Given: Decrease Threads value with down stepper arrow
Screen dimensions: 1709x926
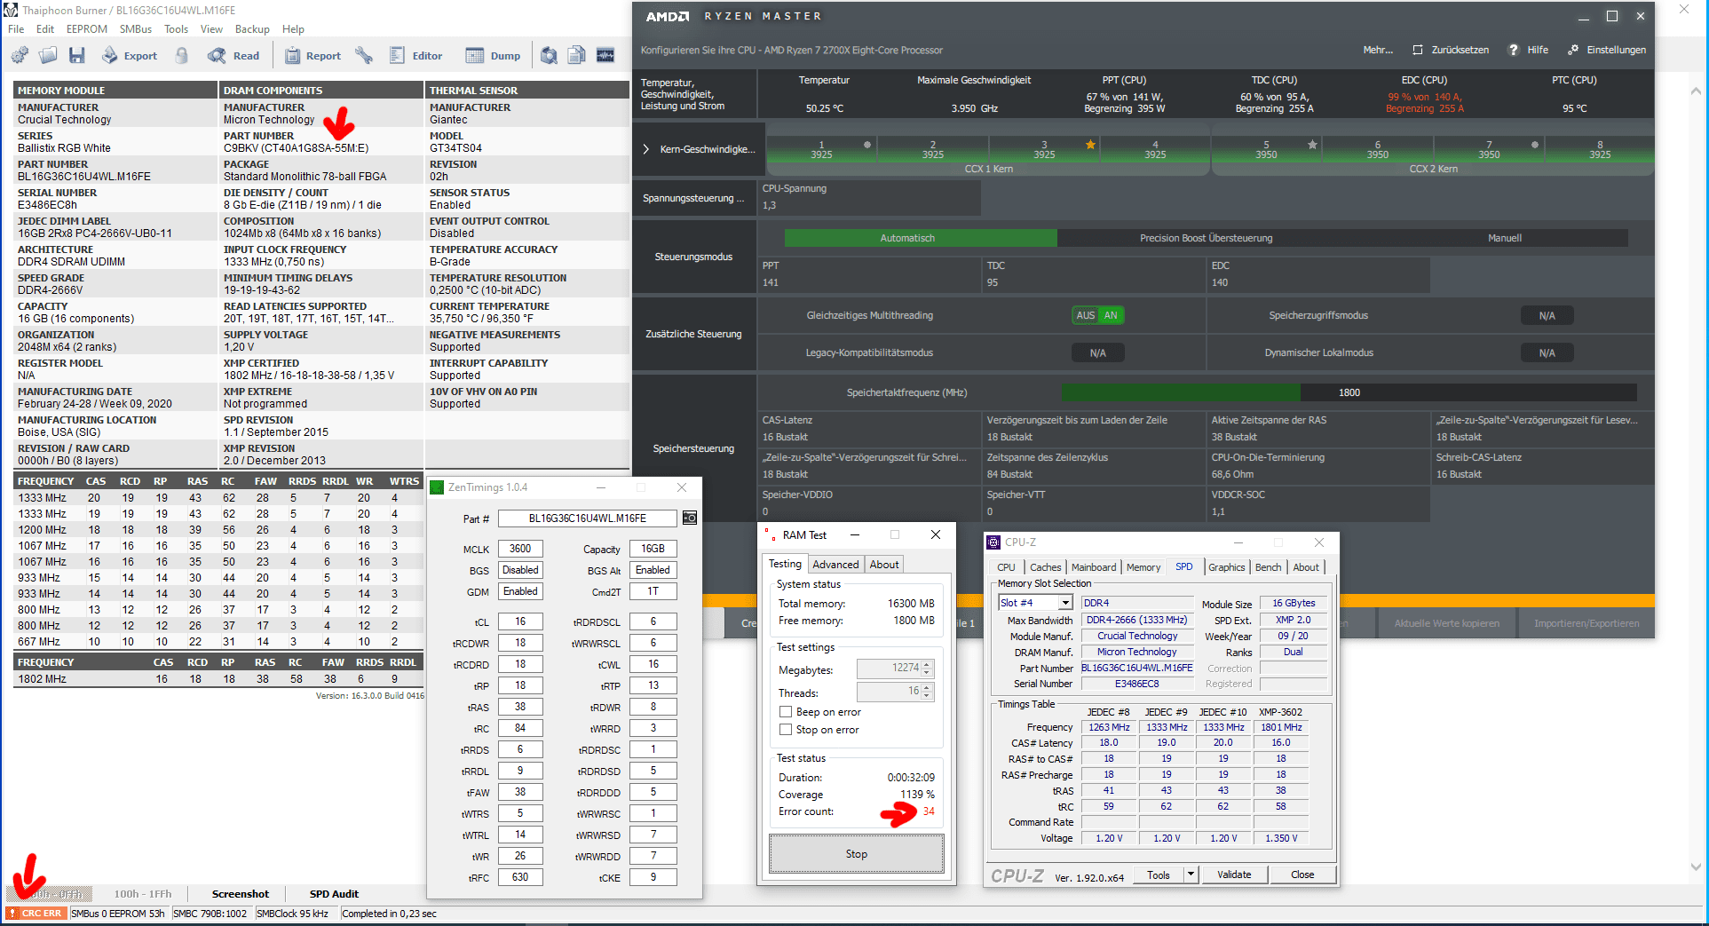Looking at the screenshot, I should pyautogui.click(x=928, y=695).
